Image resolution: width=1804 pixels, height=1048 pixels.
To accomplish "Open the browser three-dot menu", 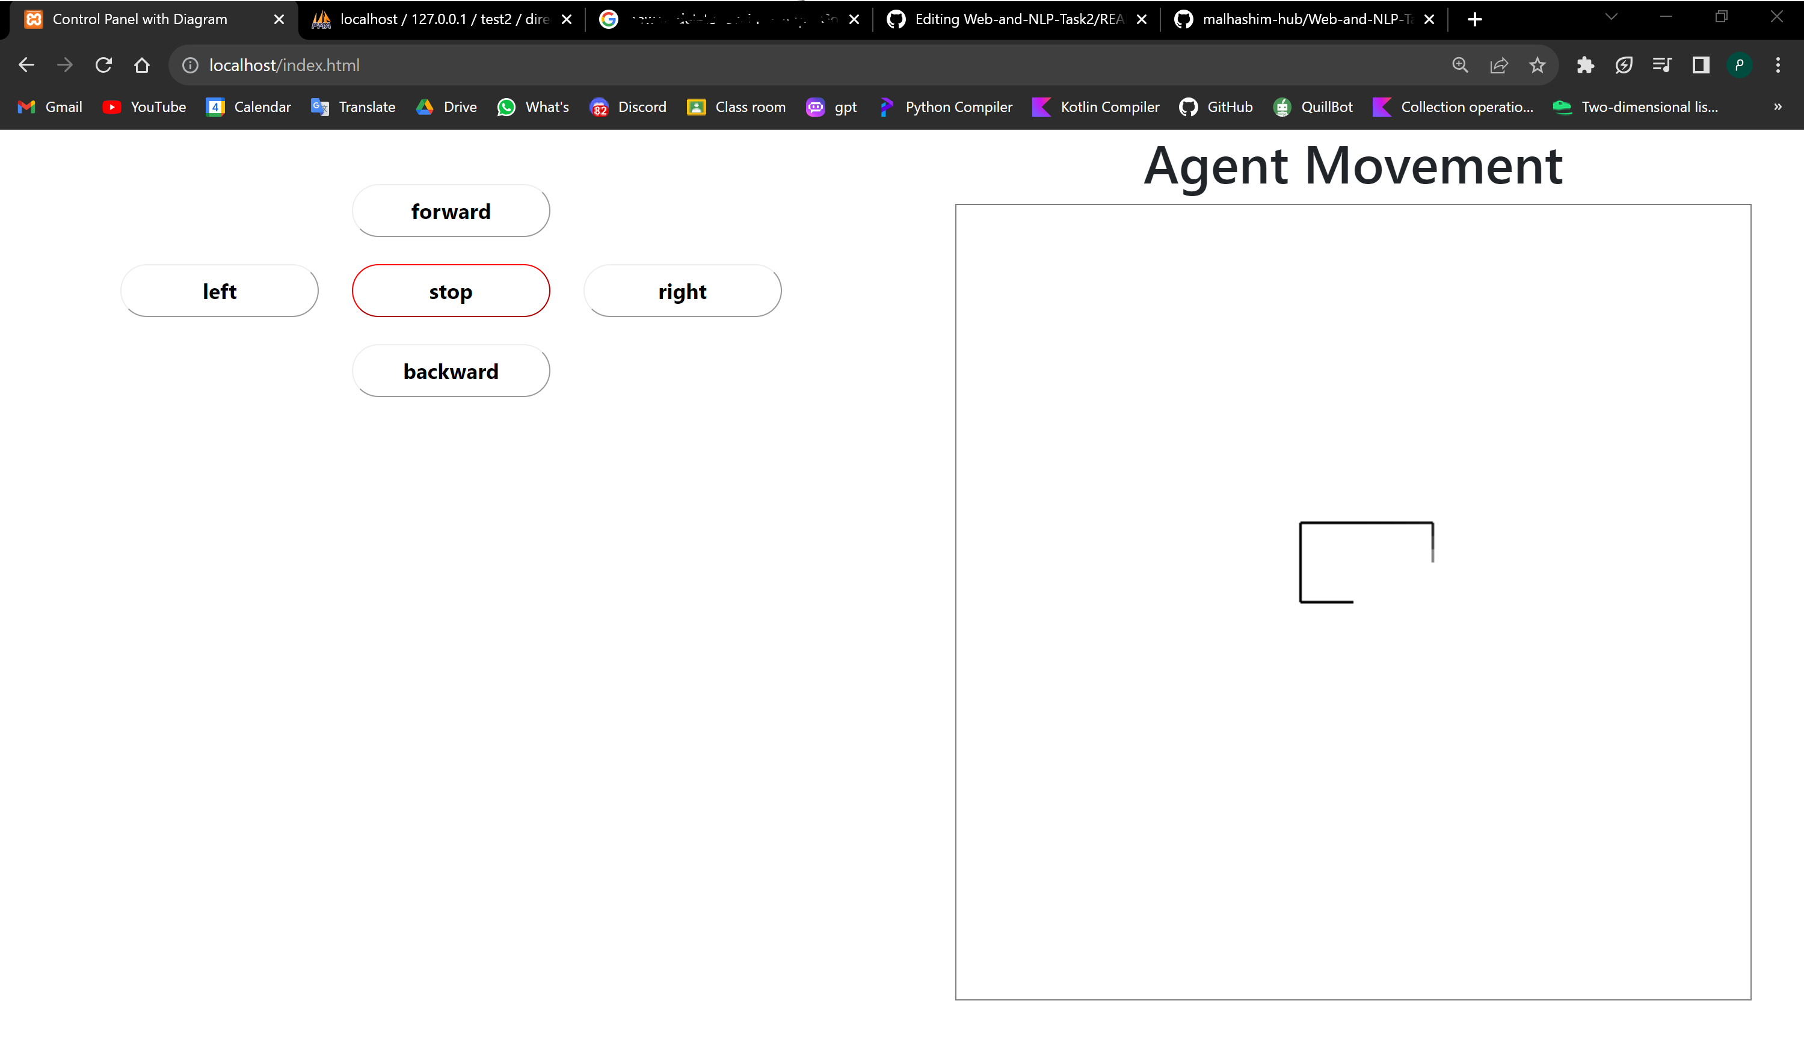I will pyautogui.click(x=1778, y=64).
